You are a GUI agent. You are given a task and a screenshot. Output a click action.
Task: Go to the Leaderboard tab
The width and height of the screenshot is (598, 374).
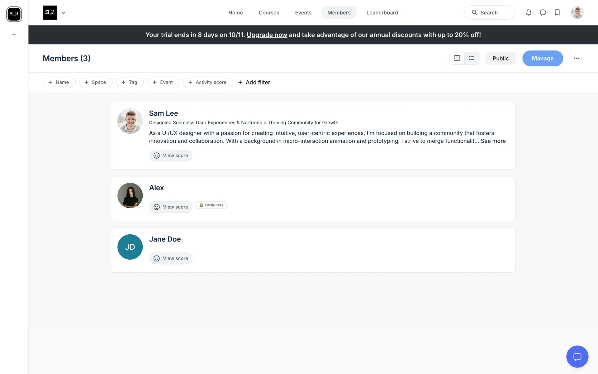[x=382, y=13]
